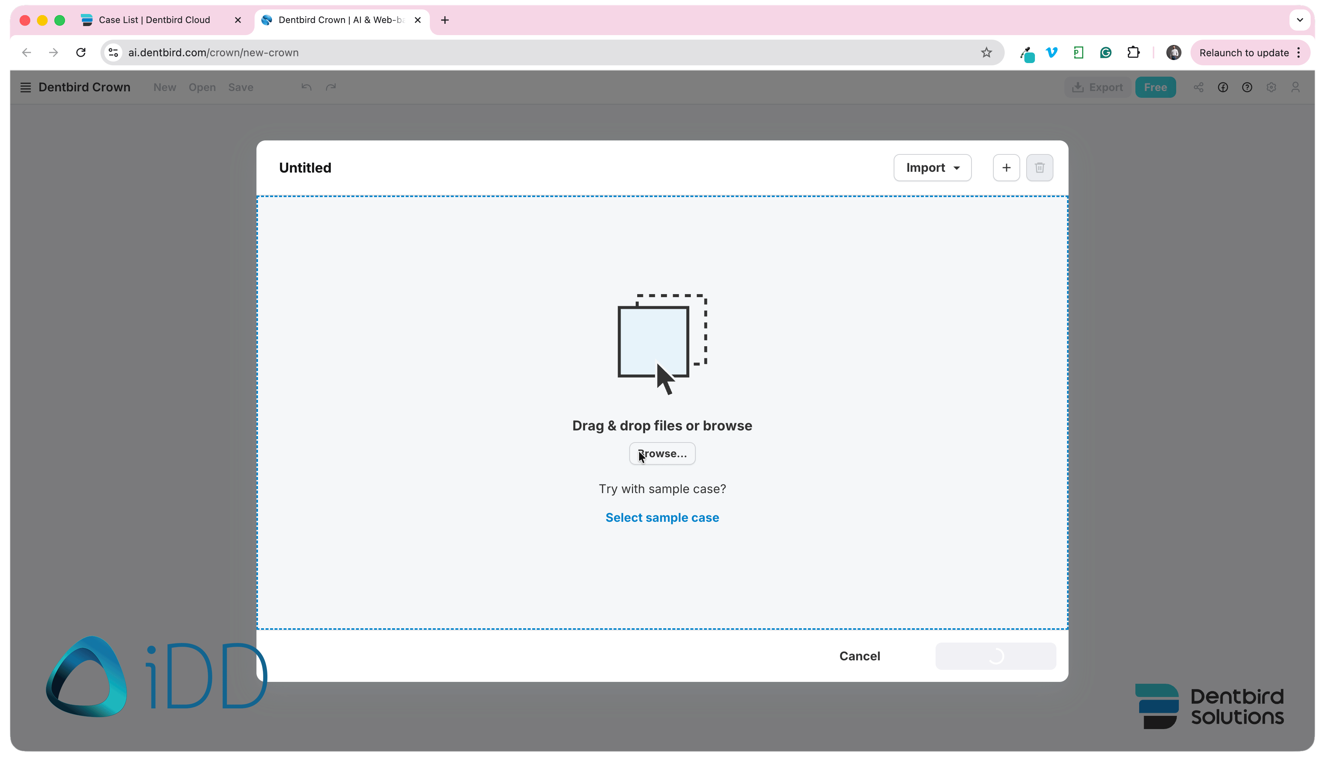Open the settings gear in app header
This screenshot has height=757, width=1325.
[1271, 87]
